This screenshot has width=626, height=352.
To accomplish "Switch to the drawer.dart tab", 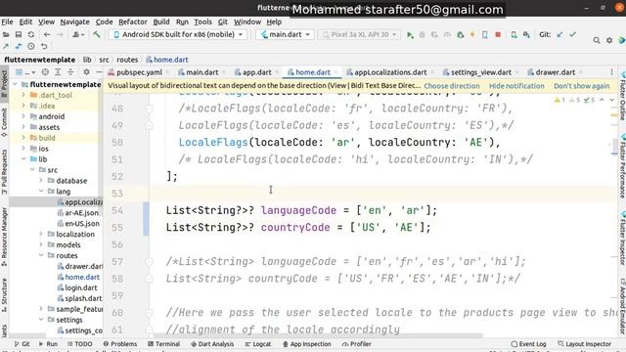I will click(555, 72).
